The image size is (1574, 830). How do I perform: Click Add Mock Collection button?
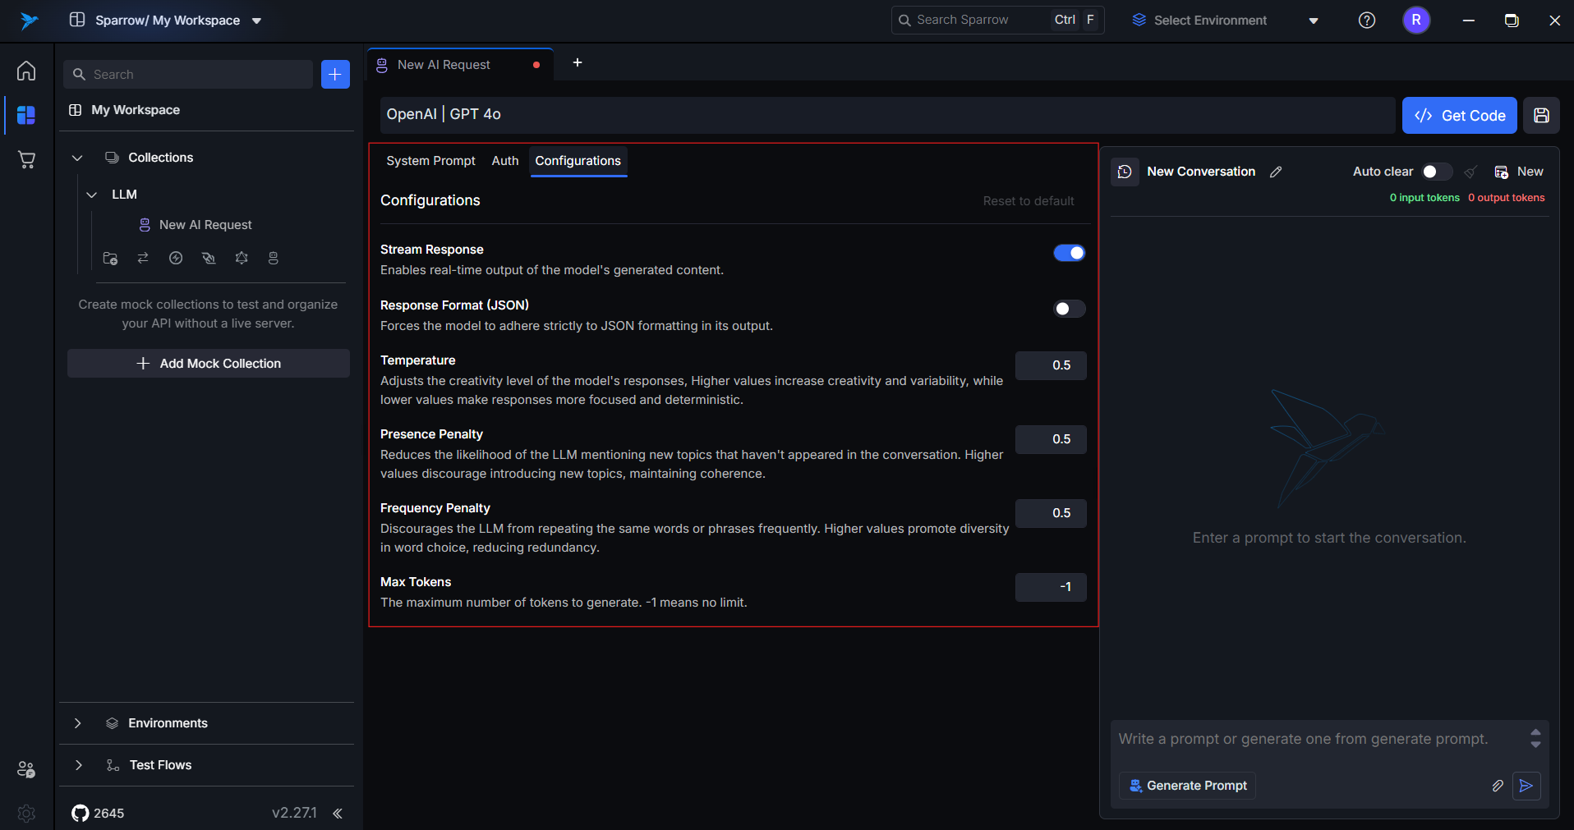point(208,364)
